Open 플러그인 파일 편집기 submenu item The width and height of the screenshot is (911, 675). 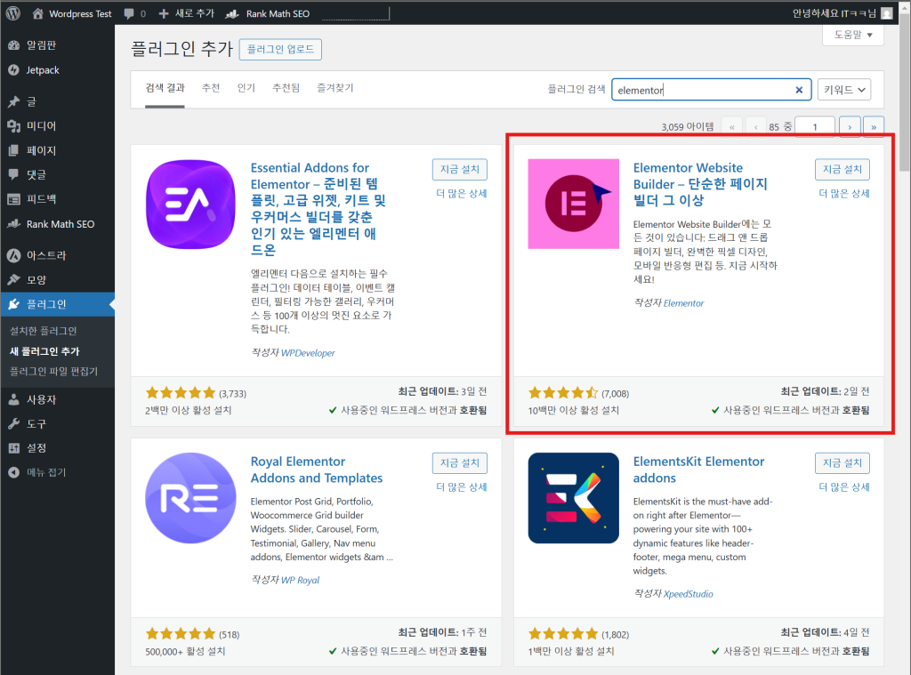click(x=53, y=371)
